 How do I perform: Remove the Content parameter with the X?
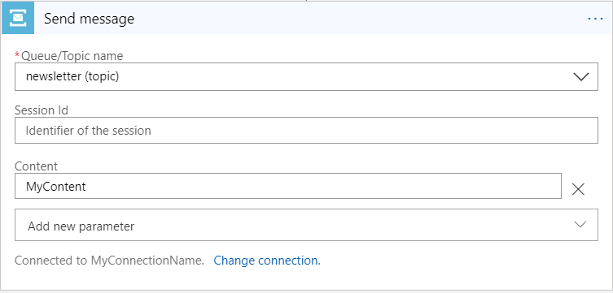click(578, 189)
